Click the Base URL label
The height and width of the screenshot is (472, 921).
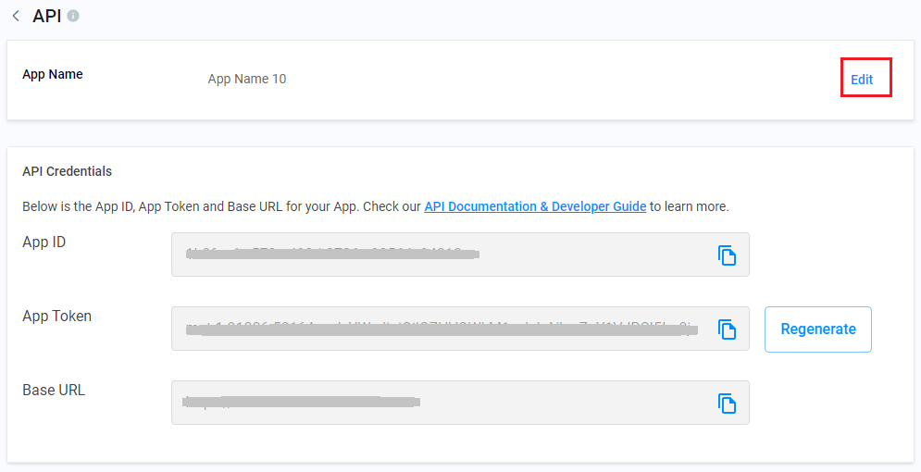54,391
